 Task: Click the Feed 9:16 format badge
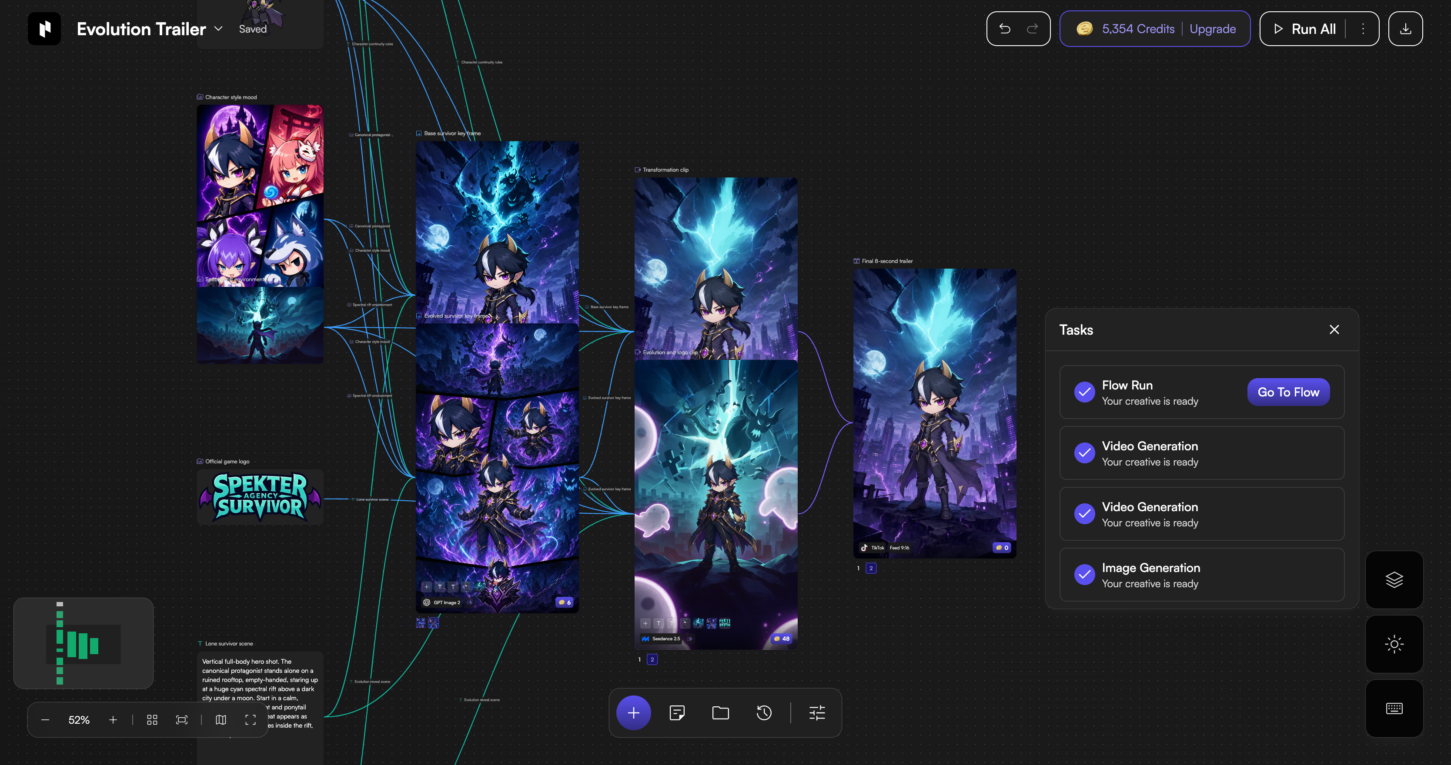coord(899,548)
